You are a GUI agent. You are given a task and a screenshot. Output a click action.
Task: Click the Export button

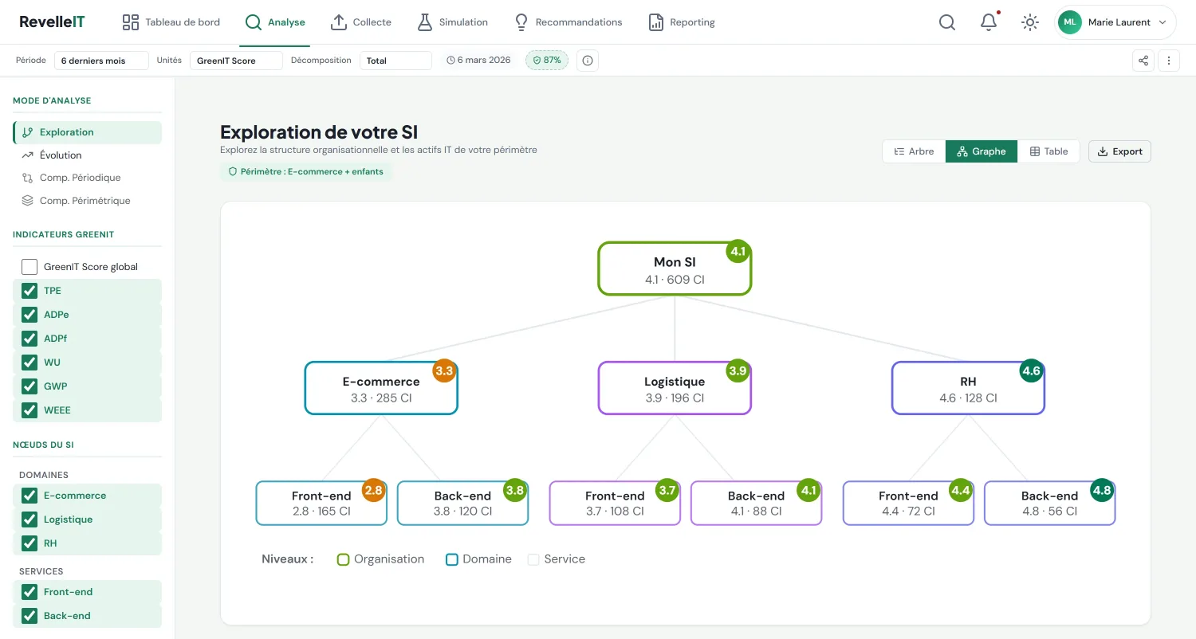pyautogui.click(x=1119, y=151)
